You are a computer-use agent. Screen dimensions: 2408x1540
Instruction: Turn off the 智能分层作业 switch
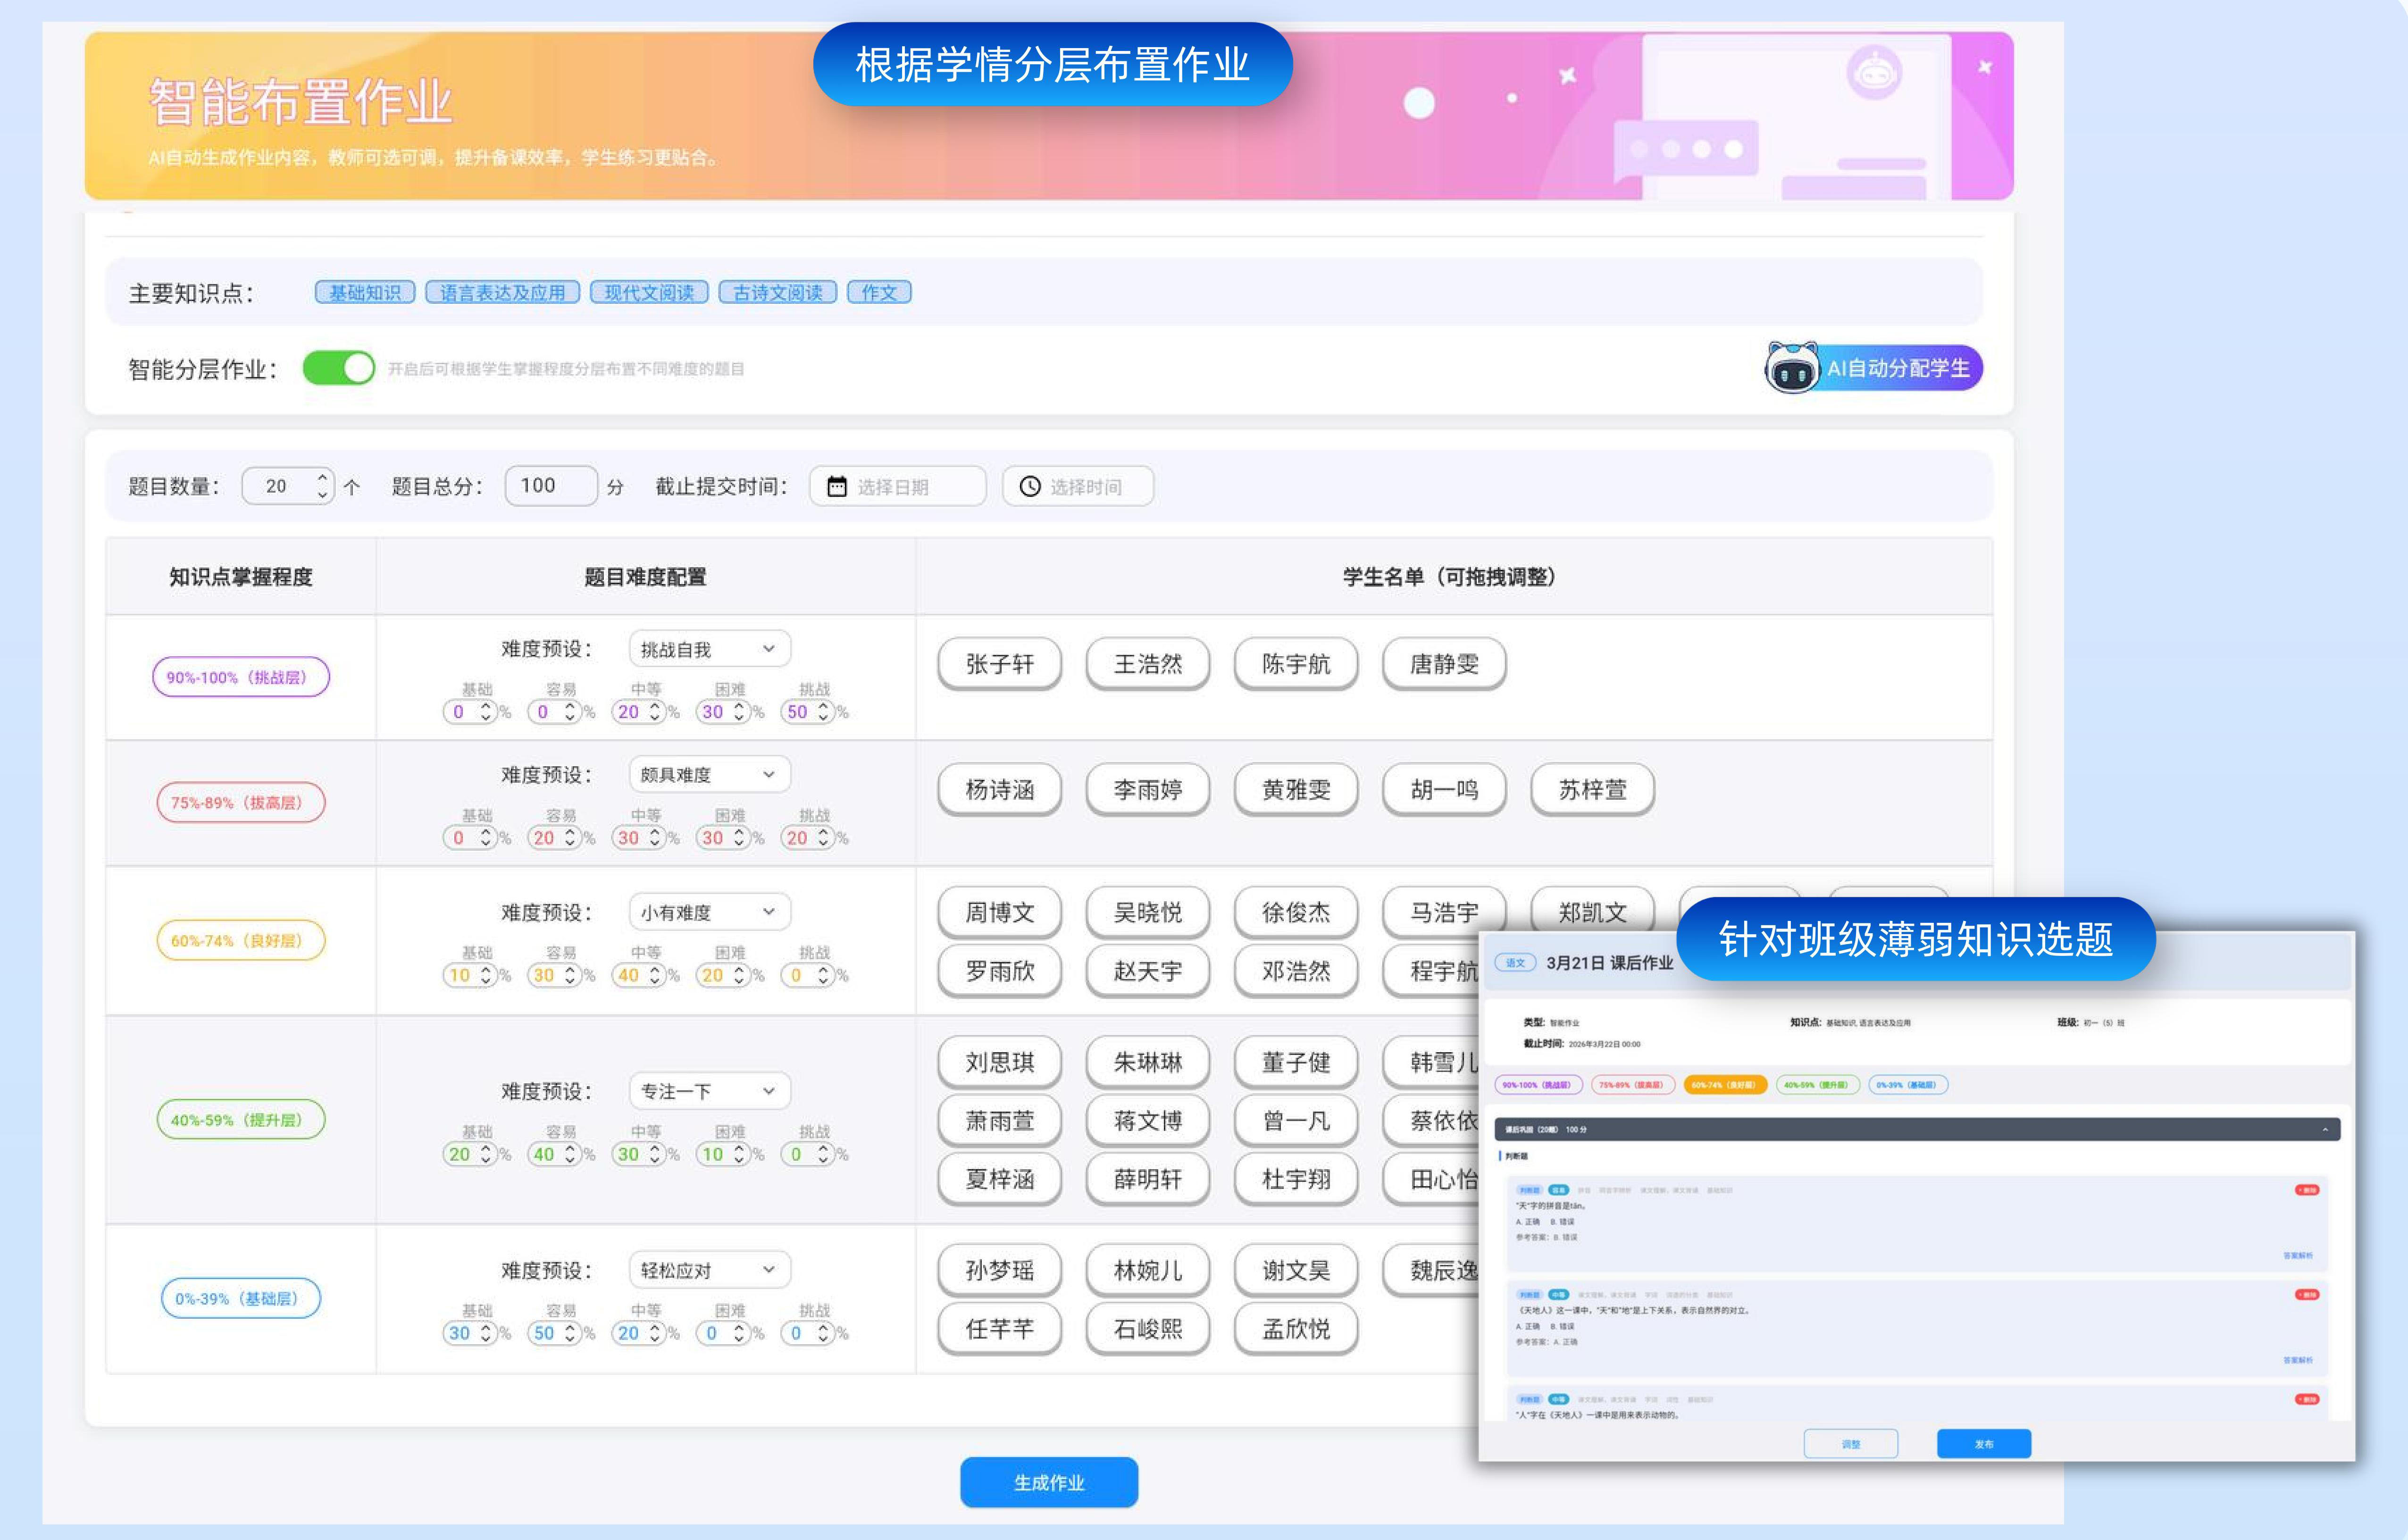coord(341,368)
